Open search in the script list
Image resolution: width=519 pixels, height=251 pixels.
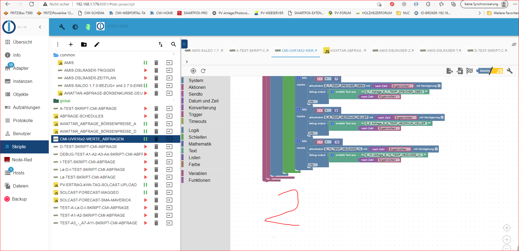(173, 44)
